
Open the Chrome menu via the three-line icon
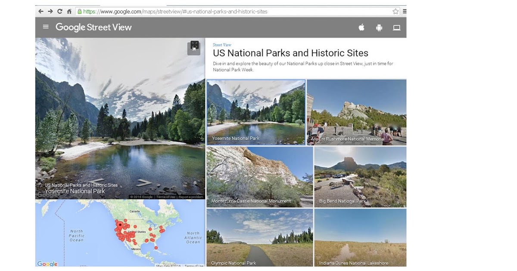(404, 12)
